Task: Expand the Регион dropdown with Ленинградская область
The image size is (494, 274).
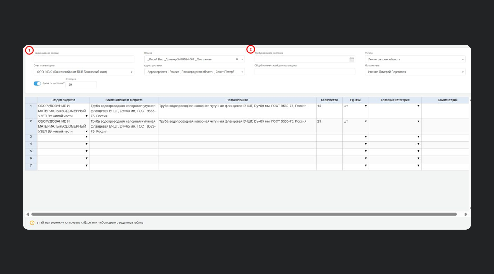Action: 462,59
